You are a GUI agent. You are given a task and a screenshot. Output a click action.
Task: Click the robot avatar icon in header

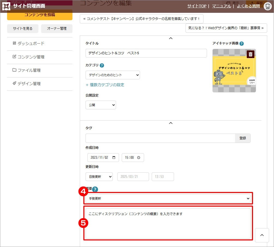pos(268,6)
